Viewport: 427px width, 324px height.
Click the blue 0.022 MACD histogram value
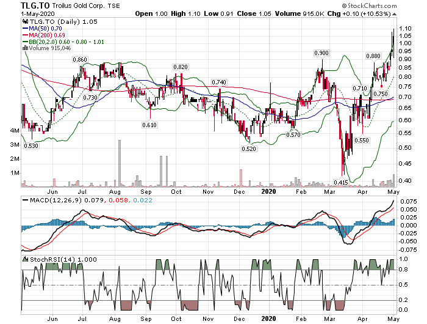143,200
